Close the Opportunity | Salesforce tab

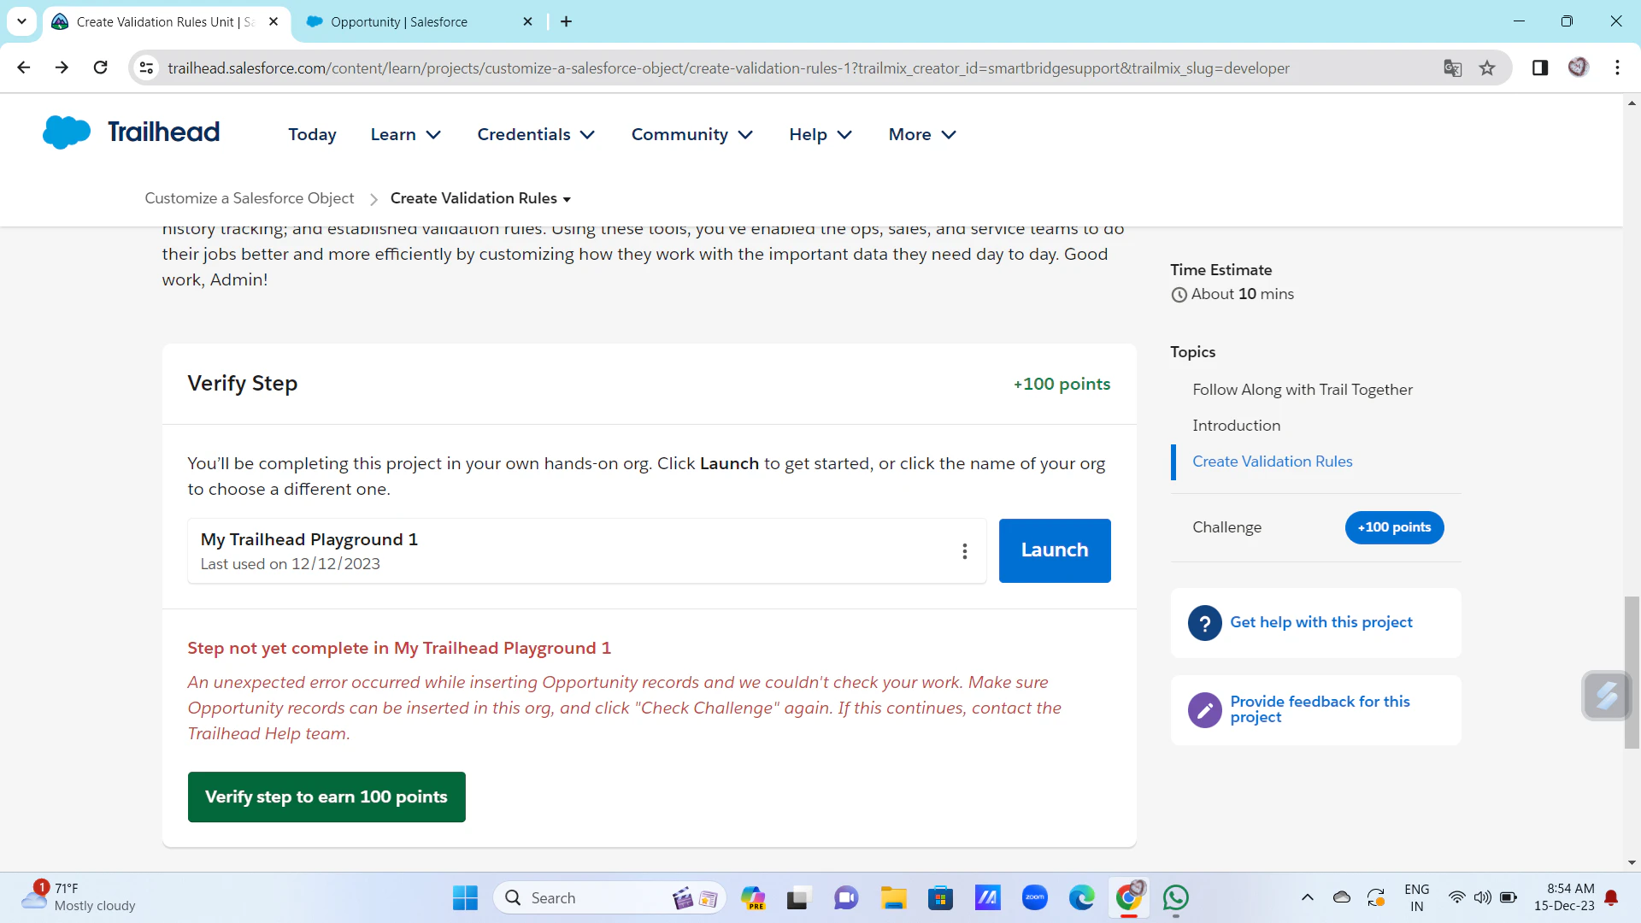(x=527, y=21)
